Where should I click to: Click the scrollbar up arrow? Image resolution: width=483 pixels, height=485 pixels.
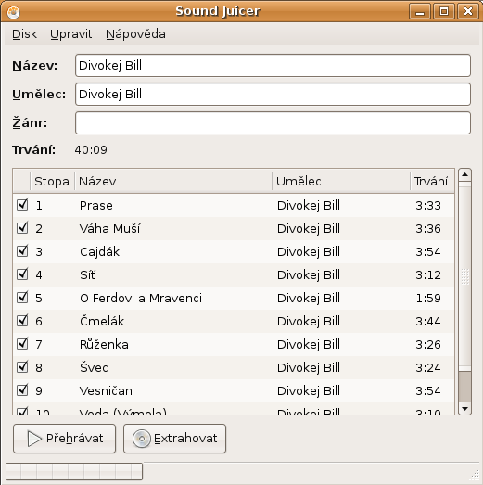coord(464,174)
